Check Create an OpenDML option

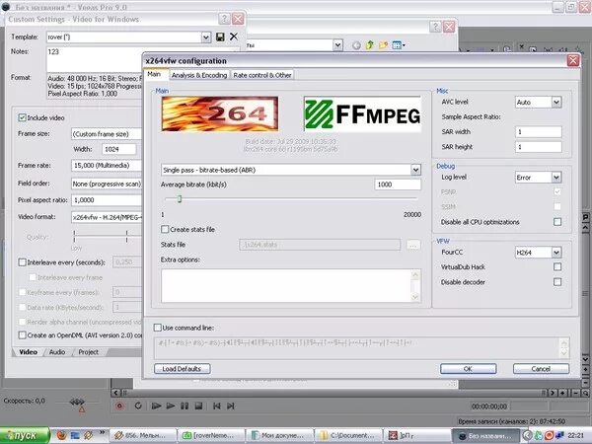tap(23, 334)
